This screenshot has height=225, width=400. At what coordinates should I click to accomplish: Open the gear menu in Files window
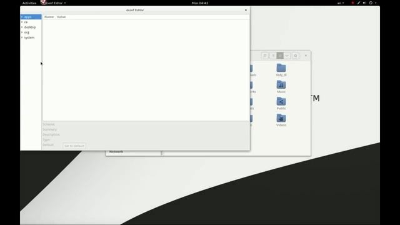tap(296, 56)
